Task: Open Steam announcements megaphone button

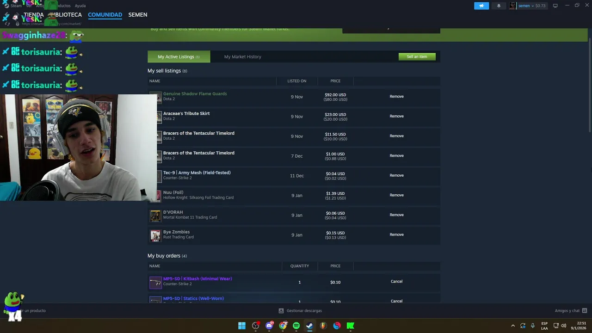Action: [x=481, y=6]
